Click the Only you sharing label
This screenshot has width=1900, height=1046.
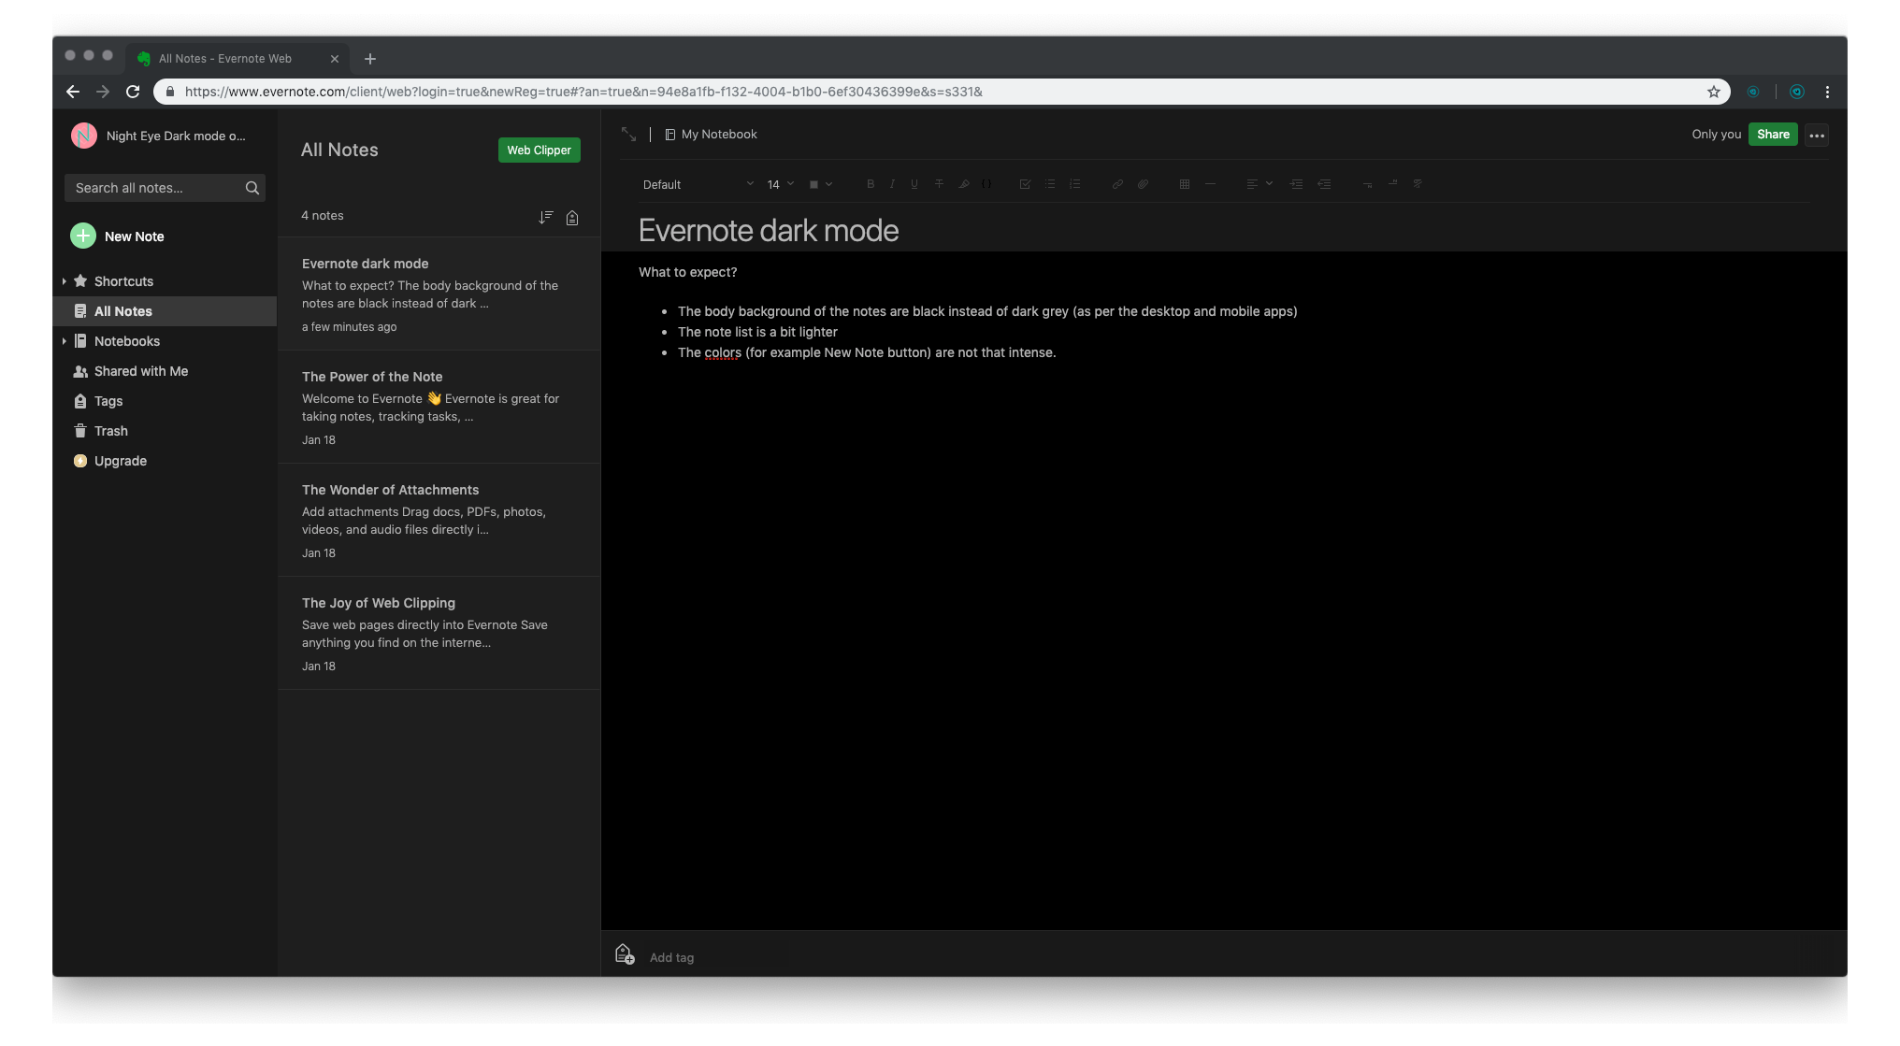tap(1716, 135)
